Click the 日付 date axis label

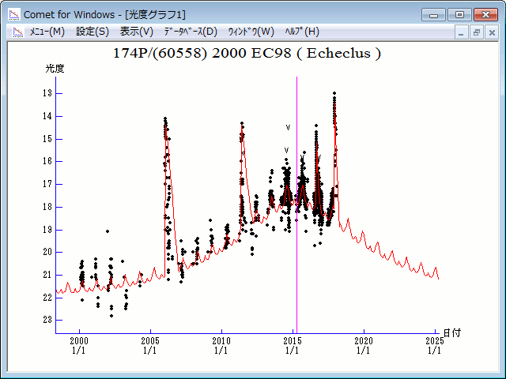pyautogui.click(x=451, y=333)
